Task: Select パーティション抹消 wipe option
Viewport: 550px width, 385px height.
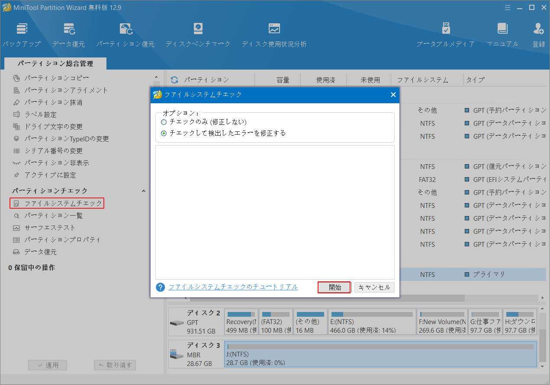Action: point(53,102)
